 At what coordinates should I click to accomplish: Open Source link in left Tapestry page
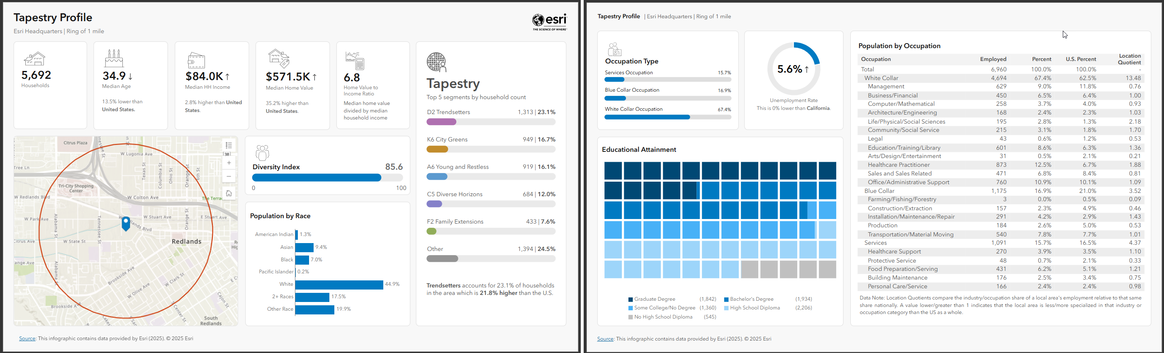27,338
